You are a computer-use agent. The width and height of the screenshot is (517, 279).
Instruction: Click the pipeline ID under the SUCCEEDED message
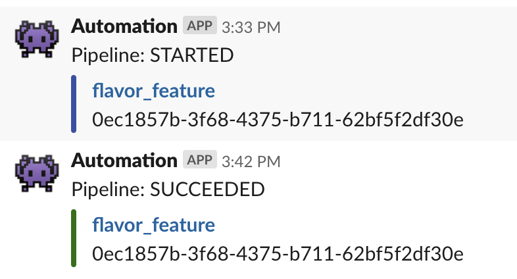click(x=278, y=253)
